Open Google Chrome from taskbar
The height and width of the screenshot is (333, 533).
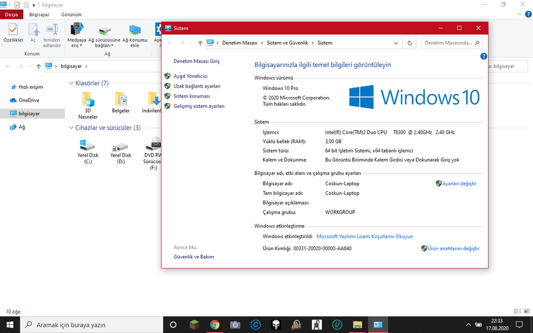(214, 325)
